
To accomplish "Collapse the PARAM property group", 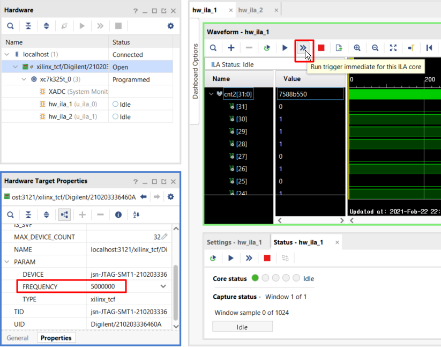I will pos(7,262).
